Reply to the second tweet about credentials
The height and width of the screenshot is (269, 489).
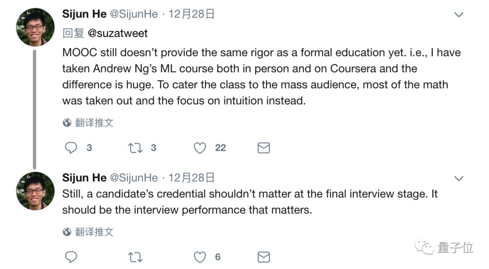click(71, 257)
